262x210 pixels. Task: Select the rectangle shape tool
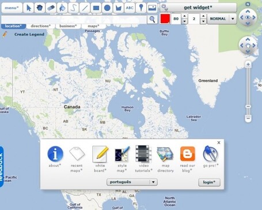pyautogui.click(x=96, y=8)
